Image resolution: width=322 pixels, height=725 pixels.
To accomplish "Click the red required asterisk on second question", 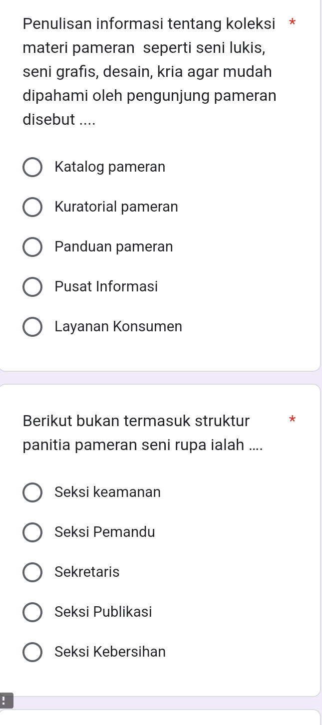I will pyautogui.click(x=292, y=420).
